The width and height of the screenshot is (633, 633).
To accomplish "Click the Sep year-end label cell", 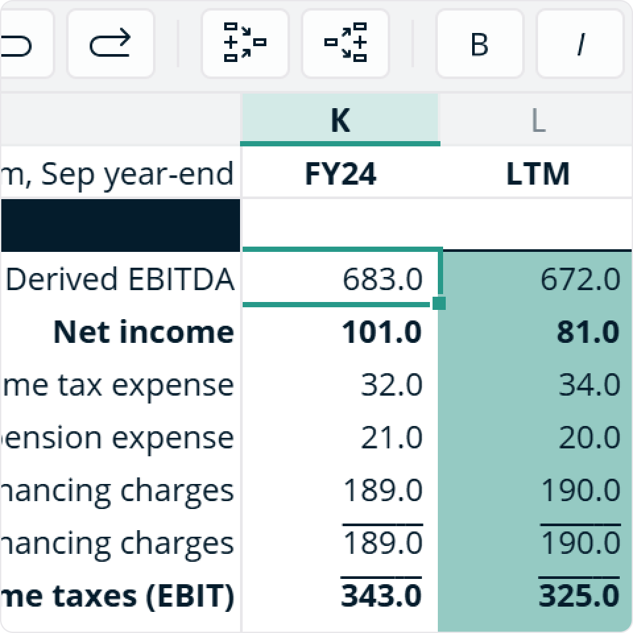I will [120, 173].
